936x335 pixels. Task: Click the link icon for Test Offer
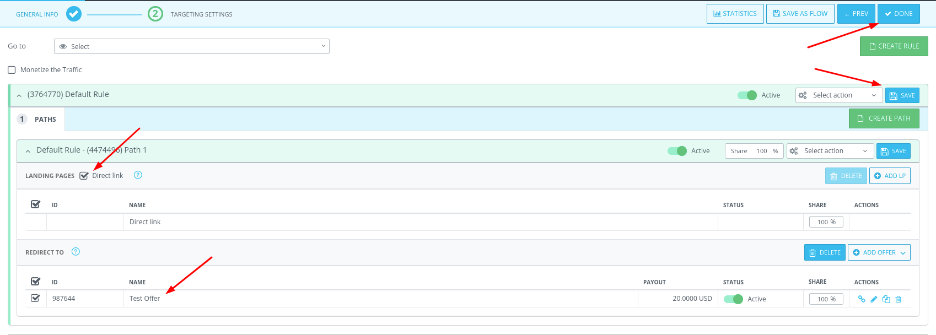pos(862,299)
